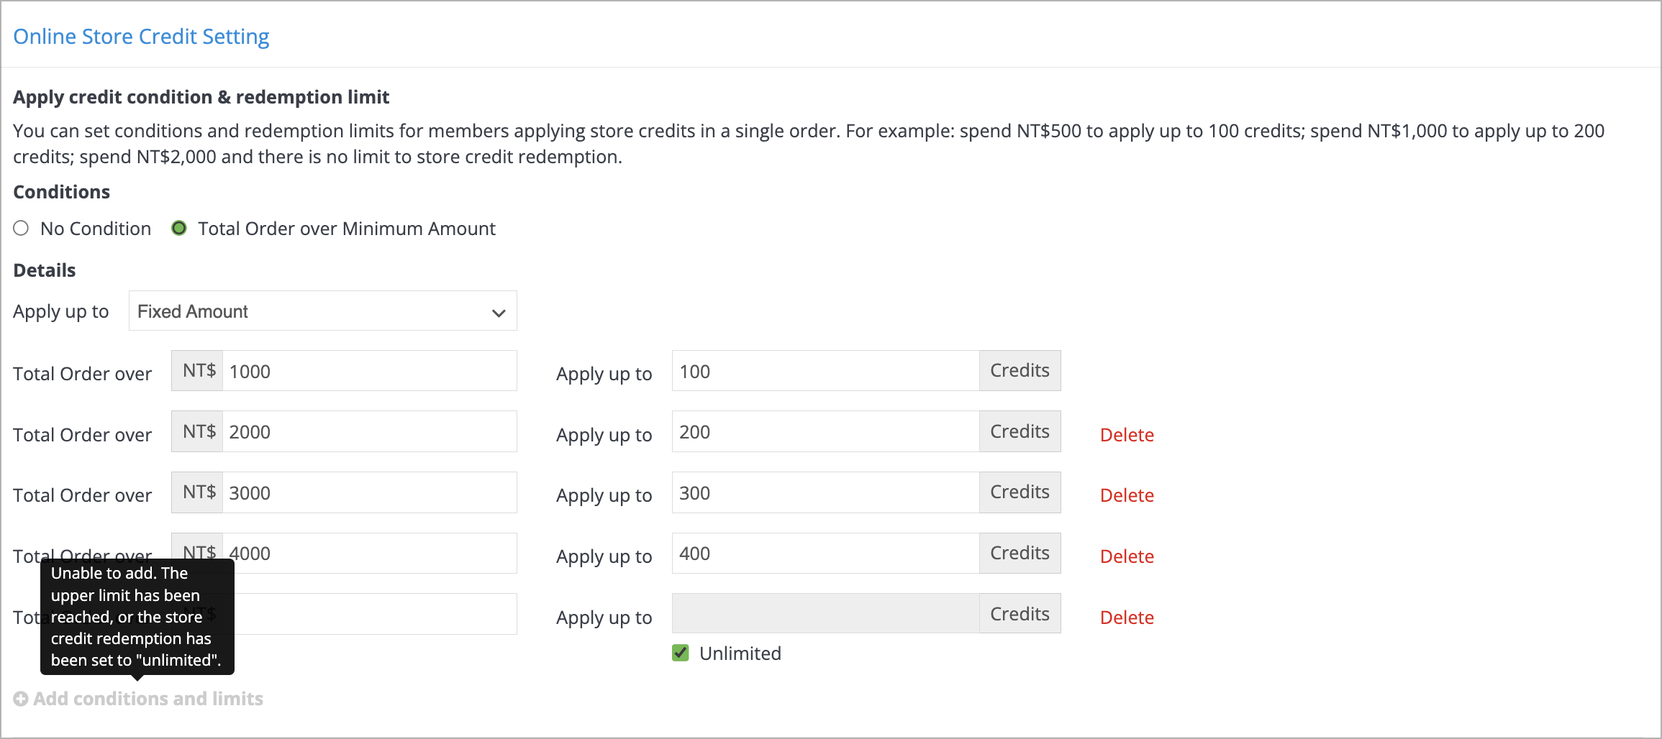Click the Unlimited checkbox label text
This screenshot has height=739, width=1662.
[x=740, y=653]
